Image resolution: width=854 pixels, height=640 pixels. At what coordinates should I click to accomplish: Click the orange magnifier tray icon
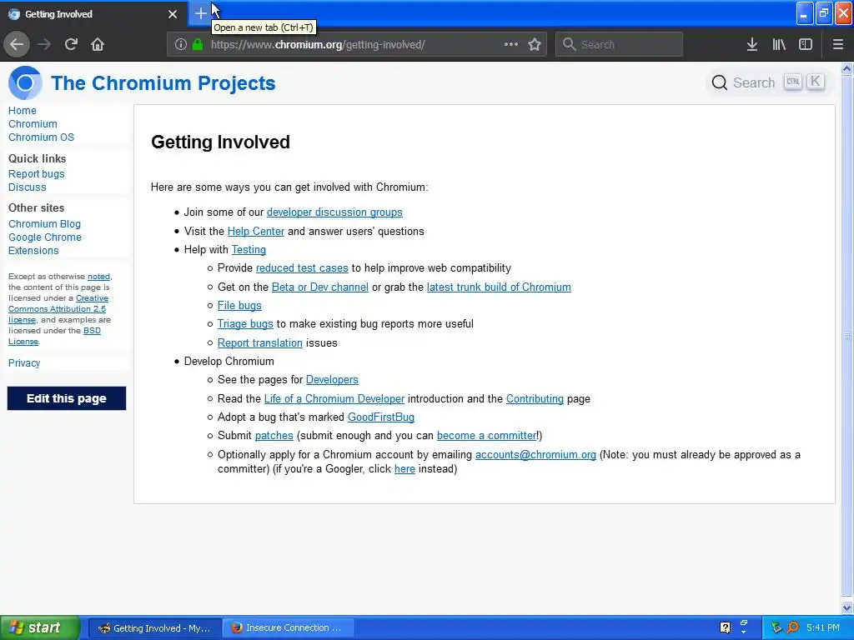(x=793, y=627)
